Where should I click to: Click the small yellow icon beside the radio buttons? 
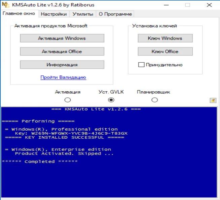click(213, 100)
